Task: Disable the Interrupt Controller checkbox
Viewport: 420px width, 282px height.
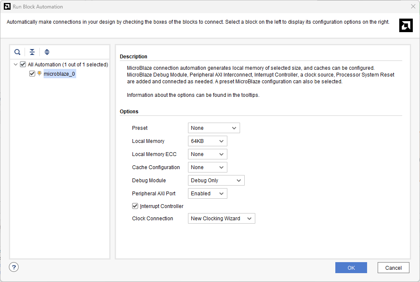Action: click(135, 206)
